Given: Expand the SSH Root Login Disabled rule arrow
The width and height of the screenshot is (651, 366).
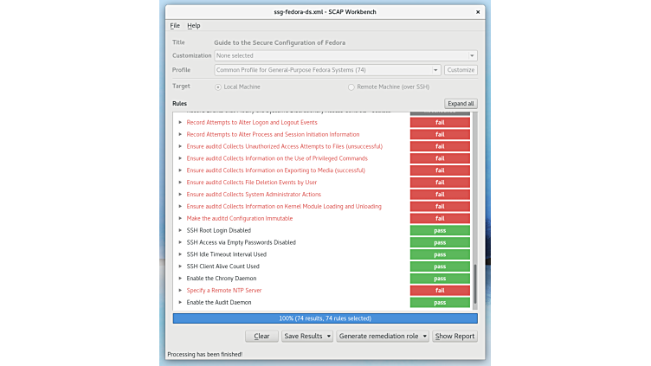Looking at the screenshot, I should 180,230.
